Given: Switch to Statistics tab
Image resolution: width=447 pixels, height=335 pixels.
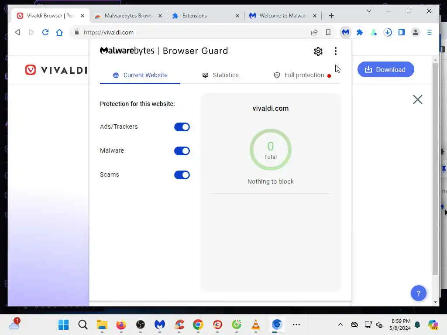Looking at the screenshot, I should (220, 75).
